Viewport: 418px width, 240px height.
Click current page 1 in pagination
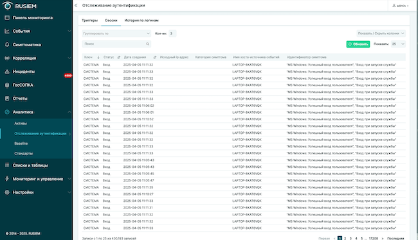pos(340,239)
